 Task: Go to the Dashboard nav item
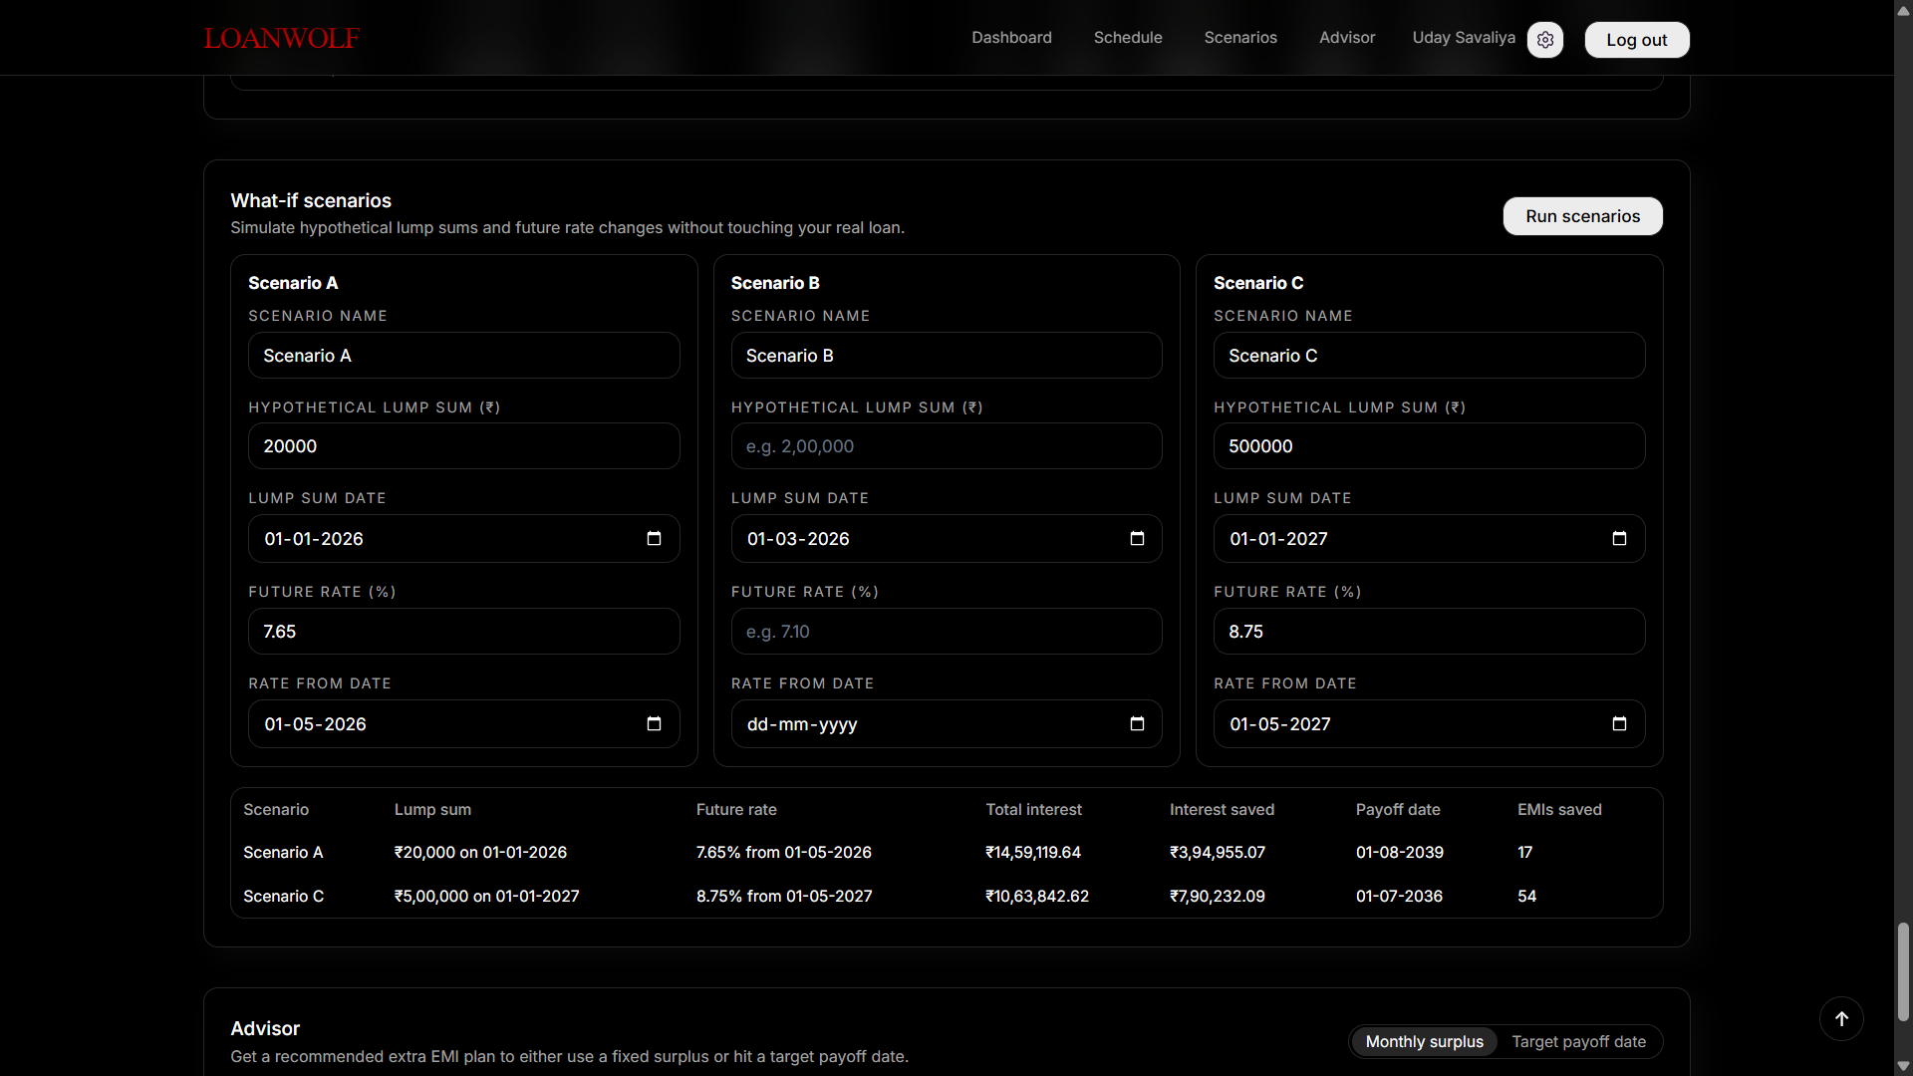1011,38
